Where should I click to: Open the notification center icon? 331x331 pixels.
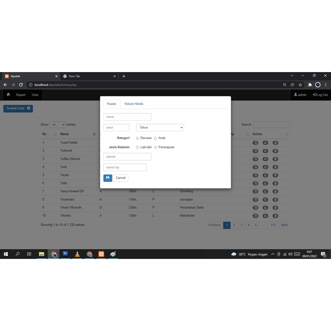[323, 254]
